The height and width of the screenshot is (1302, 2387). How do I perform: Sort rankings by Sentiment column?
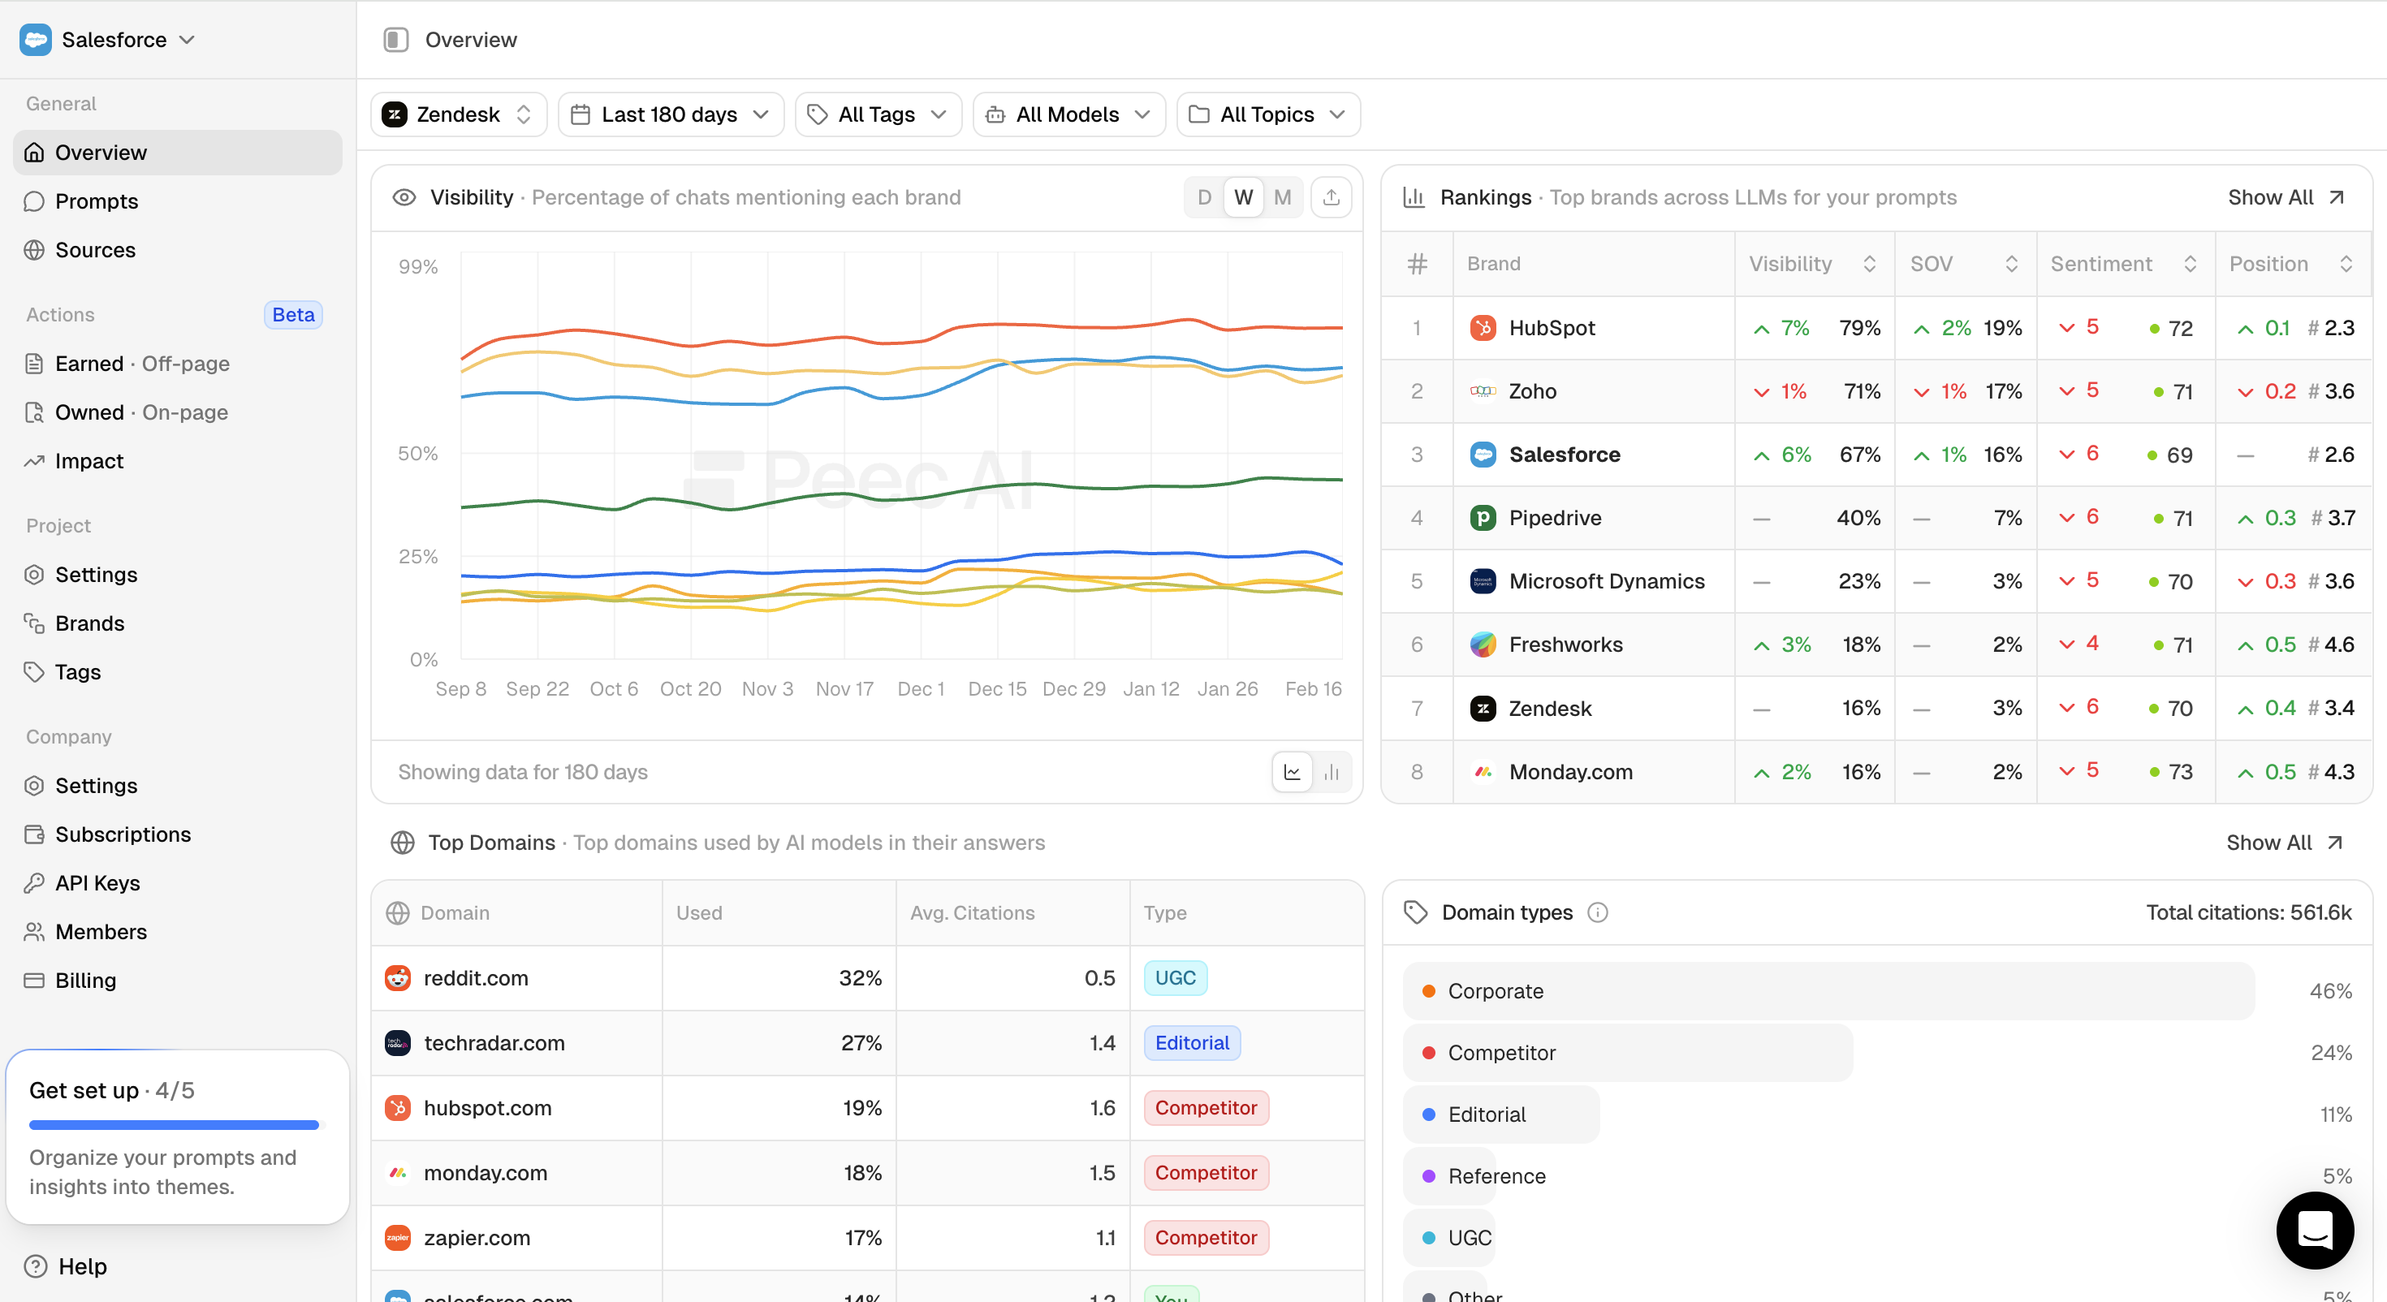[x=2122, y=264]
